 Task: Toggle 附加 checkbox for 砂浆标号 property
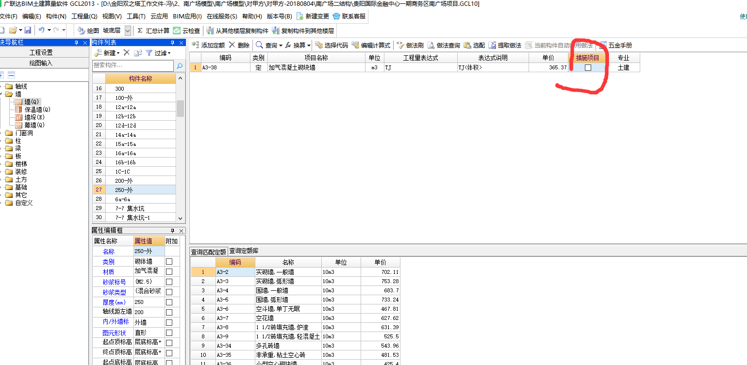pos(169,282)
